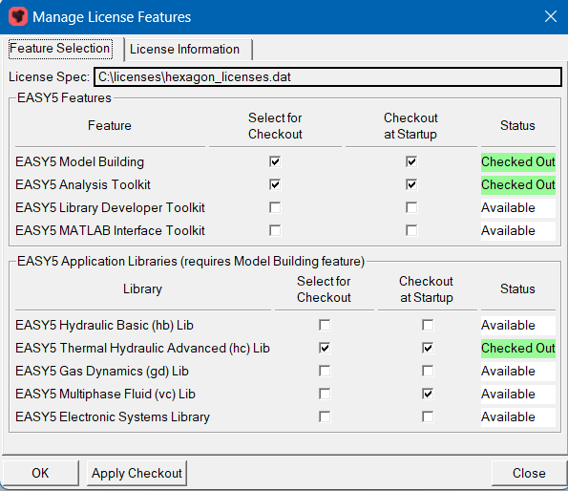Viewport: 568px width, 491px height.
Task: Close the Manage License Features window
Action: 551,16
